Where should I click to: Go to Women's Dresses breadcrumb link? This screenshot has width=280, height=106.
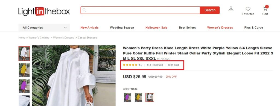coord(63,38)
